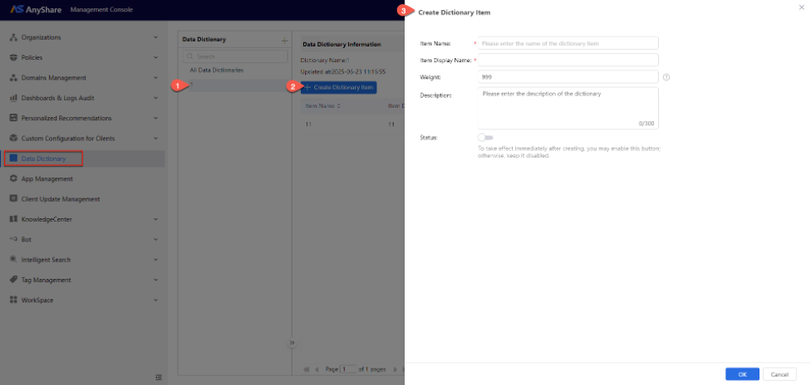
Task: Go to first page of items
Action: tap(307, 369)
